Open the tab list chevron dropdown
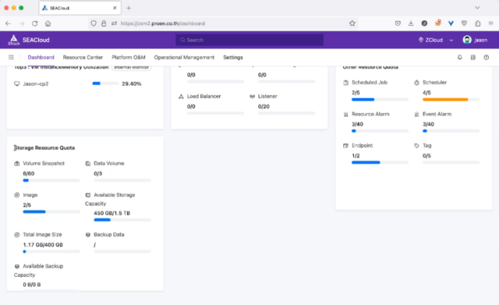The image size is (499, 305). (x=477, y=8)
